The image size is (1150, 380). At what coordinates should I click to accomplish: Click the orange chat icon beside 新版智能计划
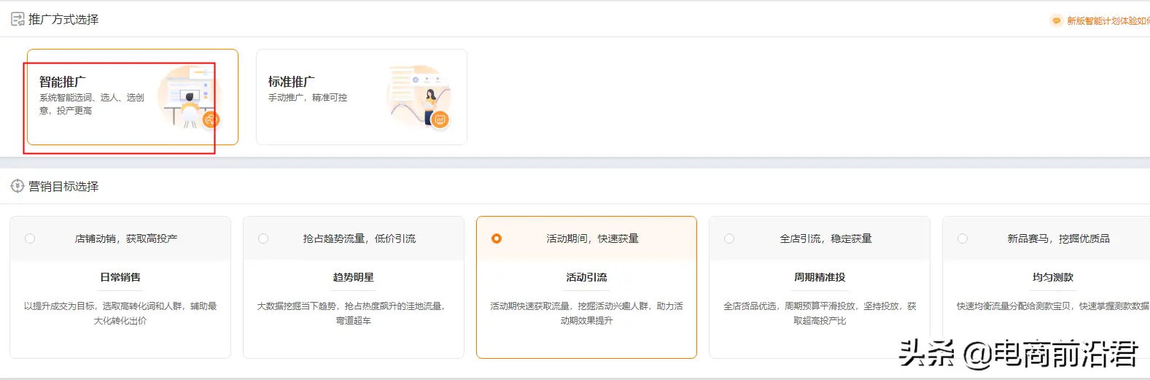[1056, 21]
